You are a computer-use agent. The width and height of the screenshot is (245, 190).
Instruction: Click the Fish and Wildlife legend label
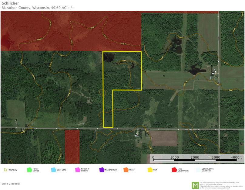[85, 170]
